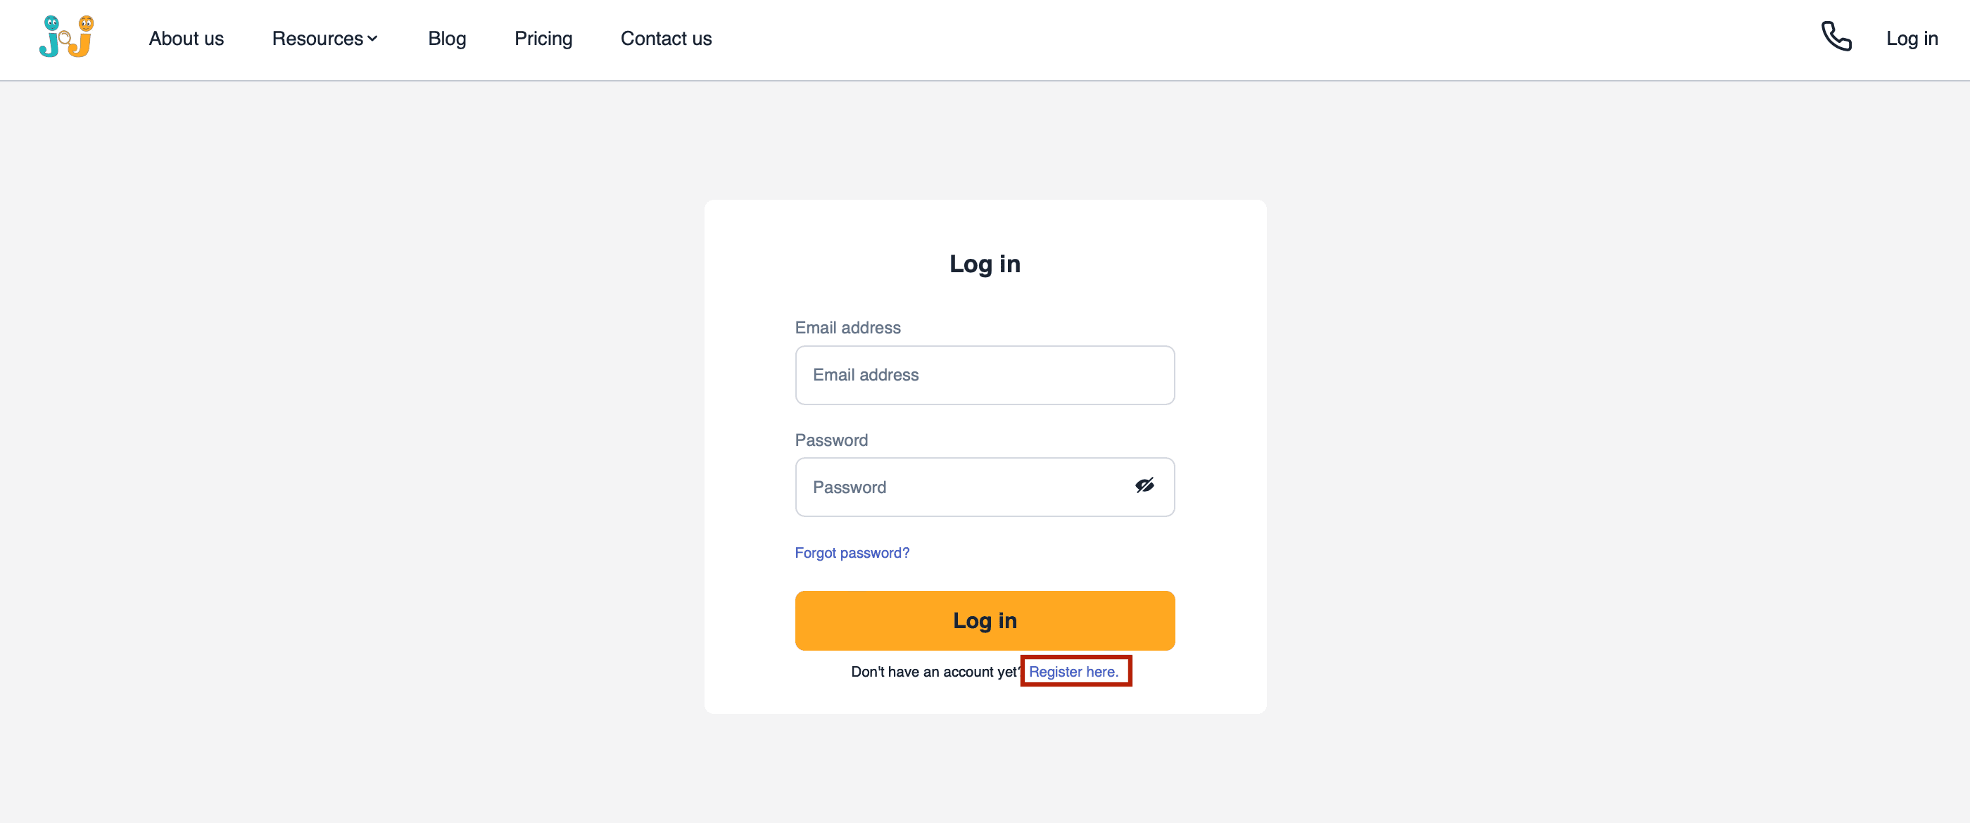Click the Password input field
Viewport: 1970px width, 823px height.
[x=985, y=486]
